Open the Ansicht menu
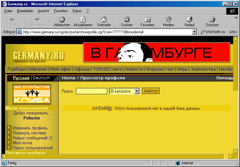This screenshot has width=240, height=167. click(x=43, y=11)
